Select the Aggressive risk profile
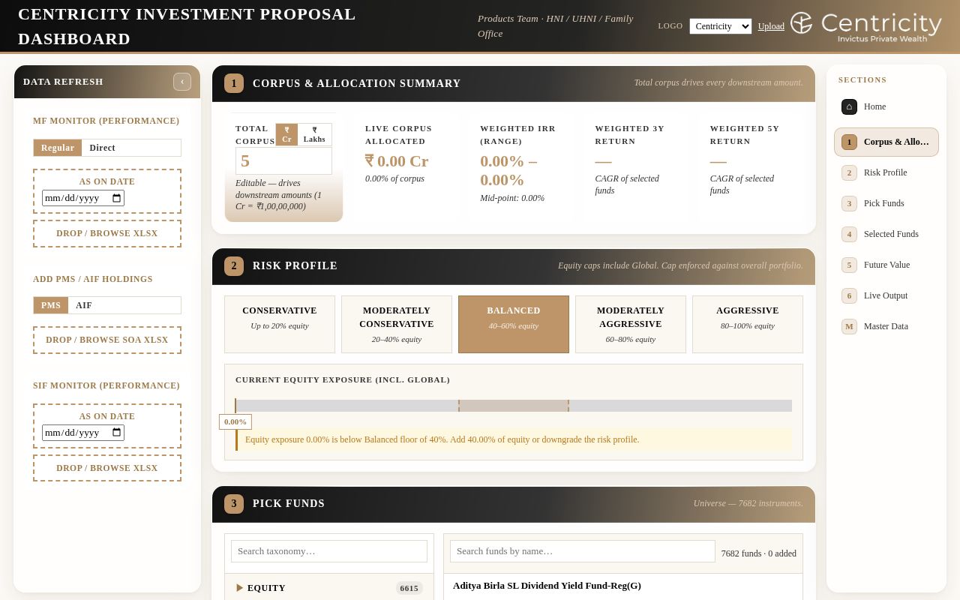The height and width of the screenshot is (600, 960). [748, 324]
